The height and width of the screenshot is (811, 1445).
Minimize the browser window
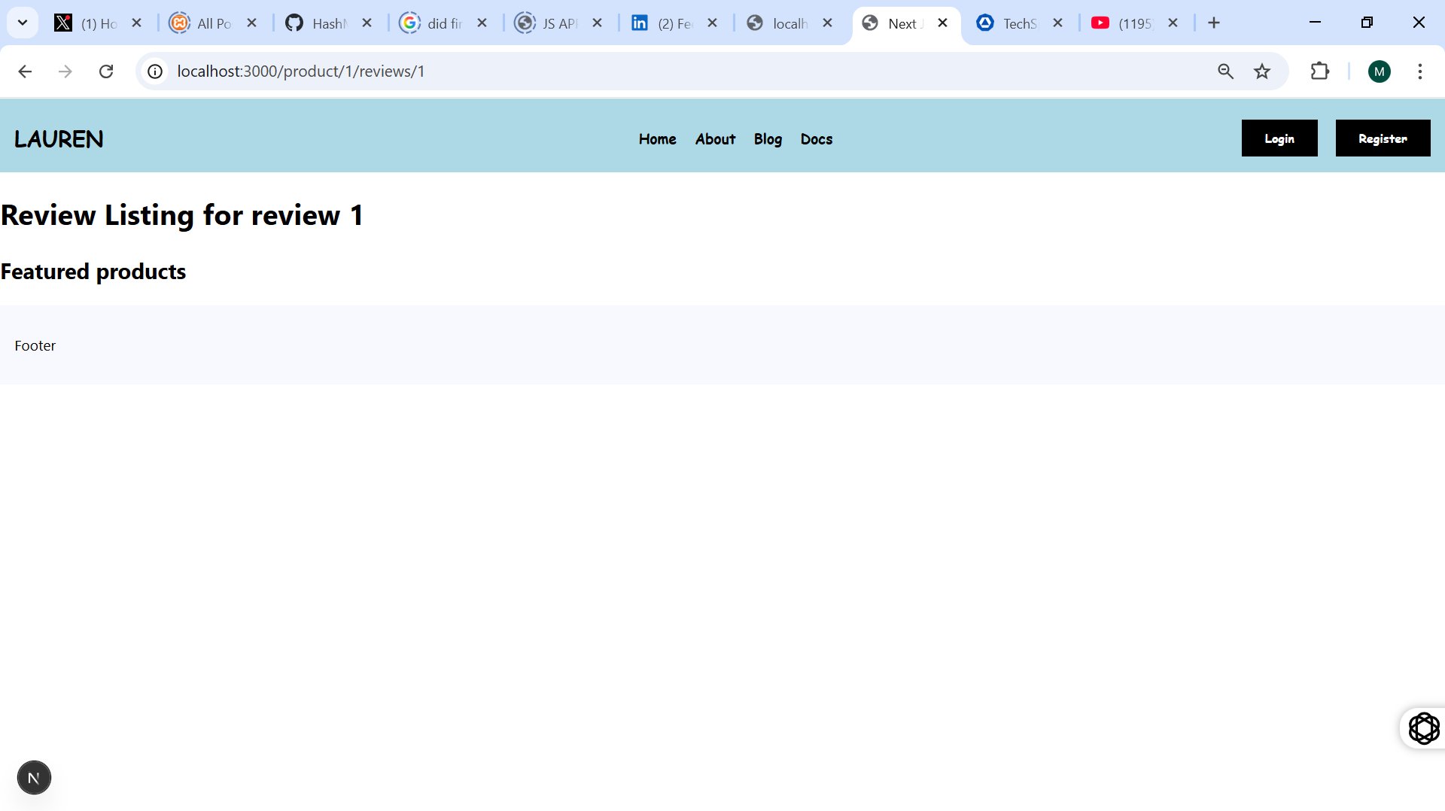pos(1316,23)
